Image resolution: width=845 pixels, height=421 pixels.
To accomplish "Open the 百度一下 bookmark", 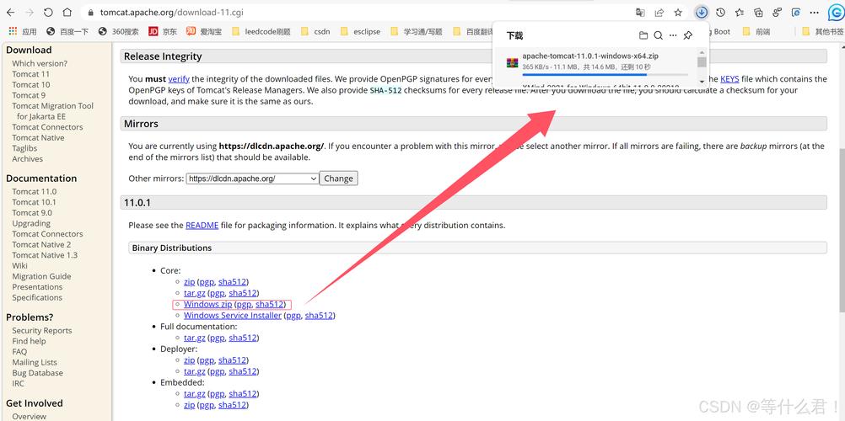I will (68, 31).
